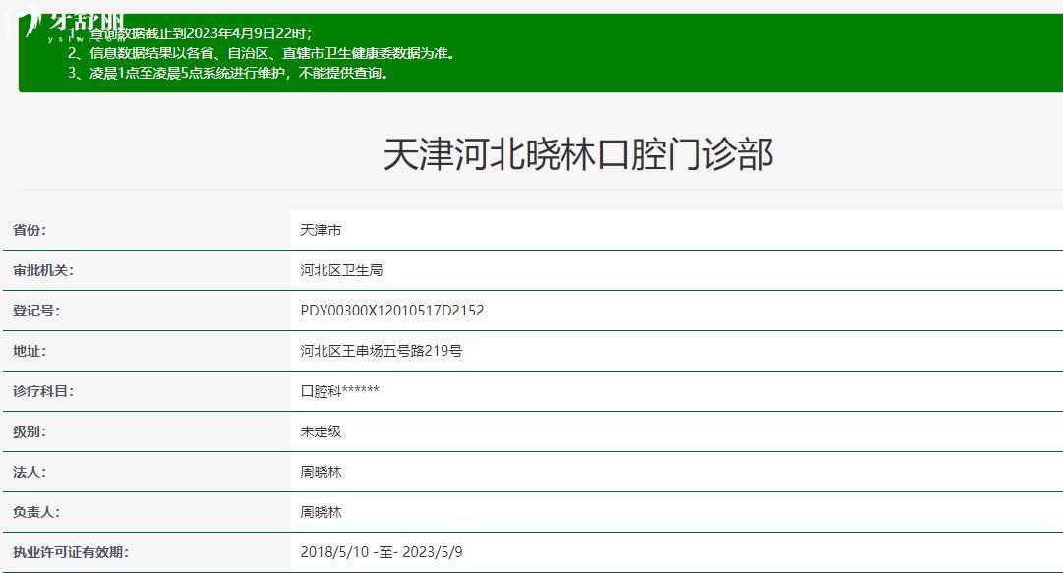Click notice line 3 about 系统进行维护
The height and width of the screenshot is (573, 1063).
pyautogui.click(x=229, y=73)
